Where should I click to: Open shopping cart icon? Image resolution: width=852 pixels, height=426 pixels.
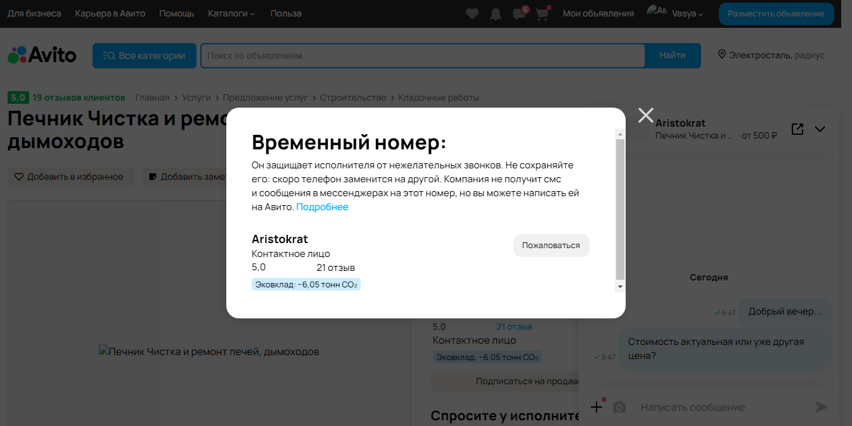point(542,13)
